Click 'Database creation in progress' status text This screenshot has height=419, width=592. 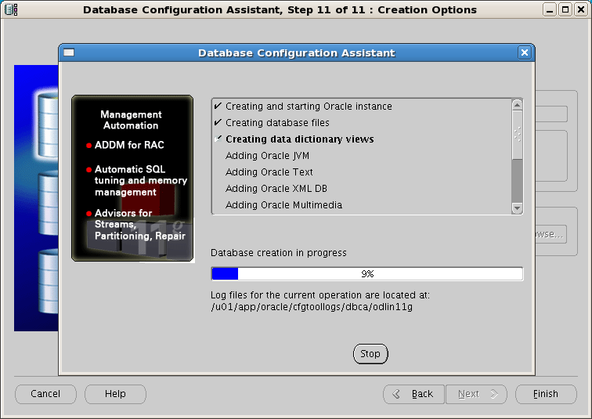278,252
